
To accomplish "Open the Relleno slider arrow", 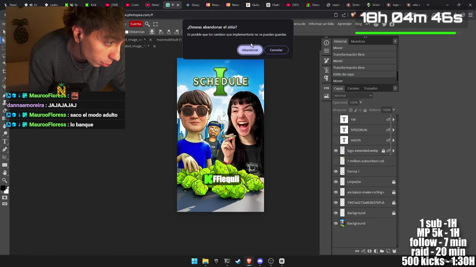I will point(393,110).
